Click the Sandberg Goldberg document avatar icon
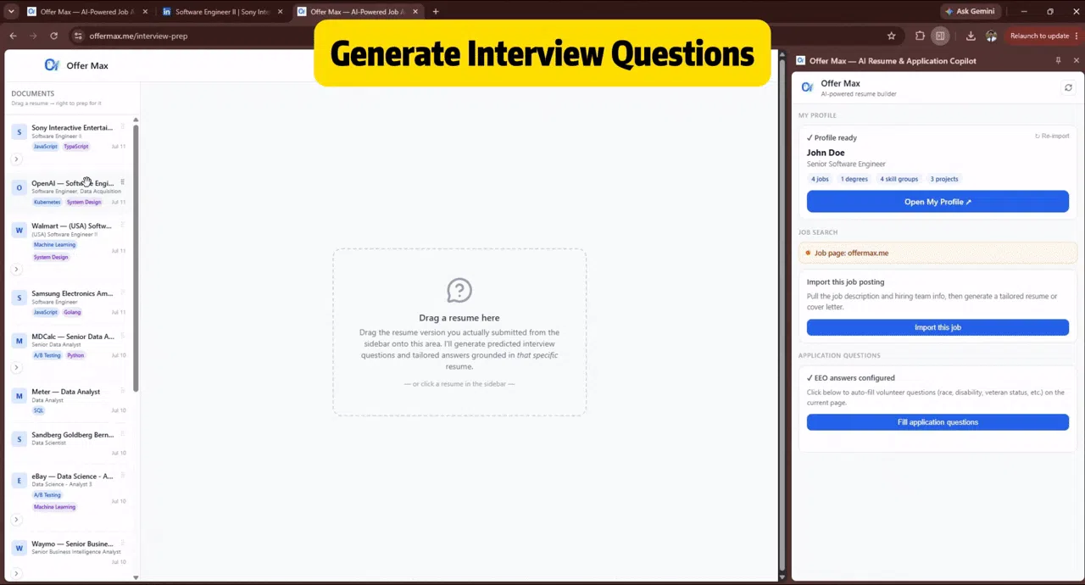Screen dimensions: 1085x585 click(x=19, y=439)
